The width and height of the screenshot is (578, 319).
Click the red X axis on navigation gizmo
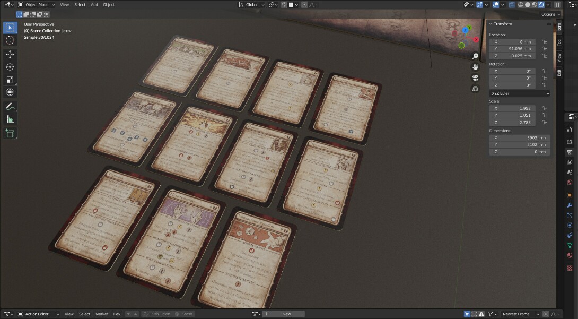pos(476,39)
